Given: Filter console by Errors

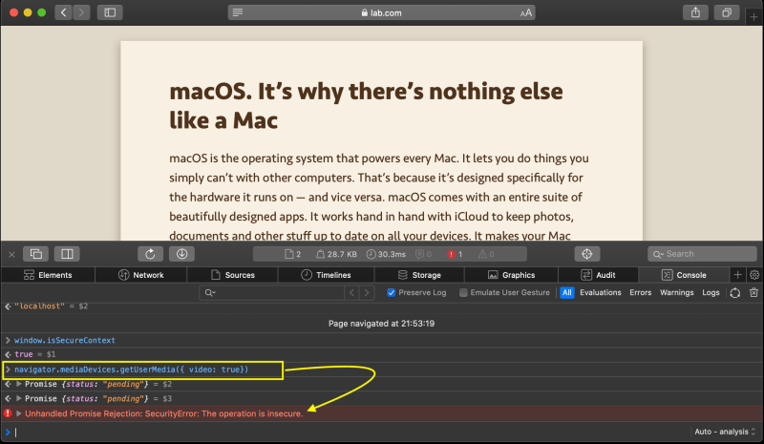Looking at the screenshot, I should (x=640, y=292).
